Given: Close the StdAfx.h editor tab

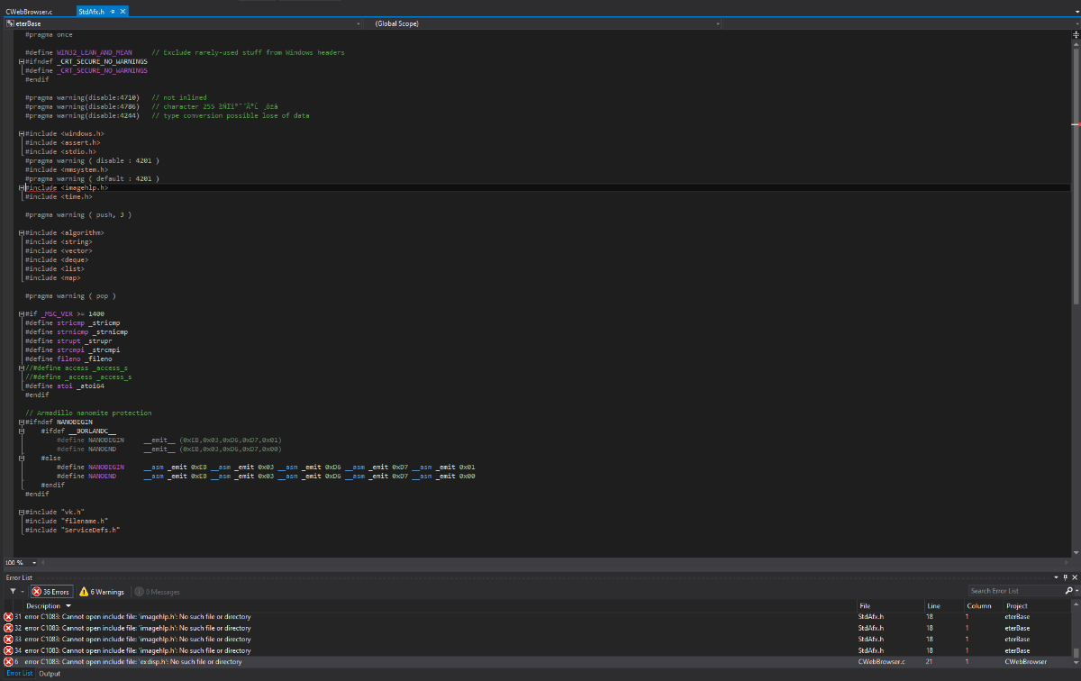Looking at the screenshot, I should pyautogui.click(x=123, y=12).
